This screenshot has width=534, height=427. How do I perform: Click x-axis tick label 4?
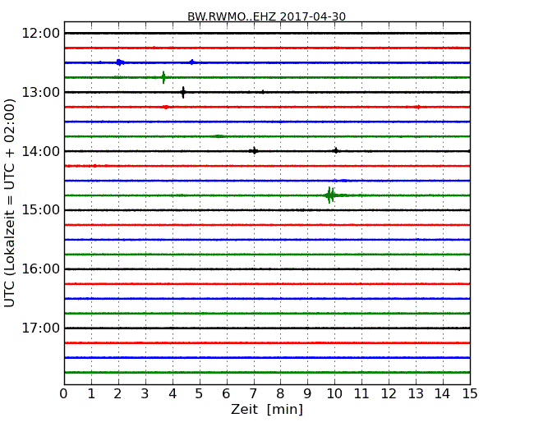click(173, 394)
